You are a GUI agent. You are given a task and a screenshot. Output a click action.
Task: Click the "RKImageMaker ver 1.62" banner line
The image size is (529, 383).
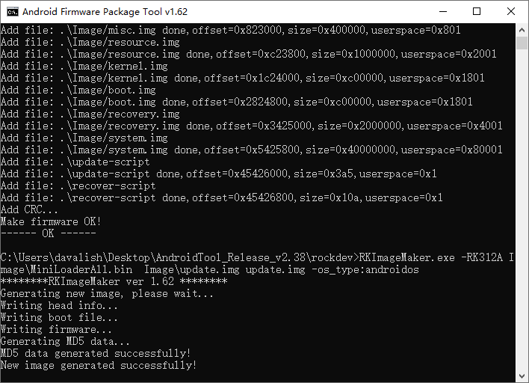[114, 281]
